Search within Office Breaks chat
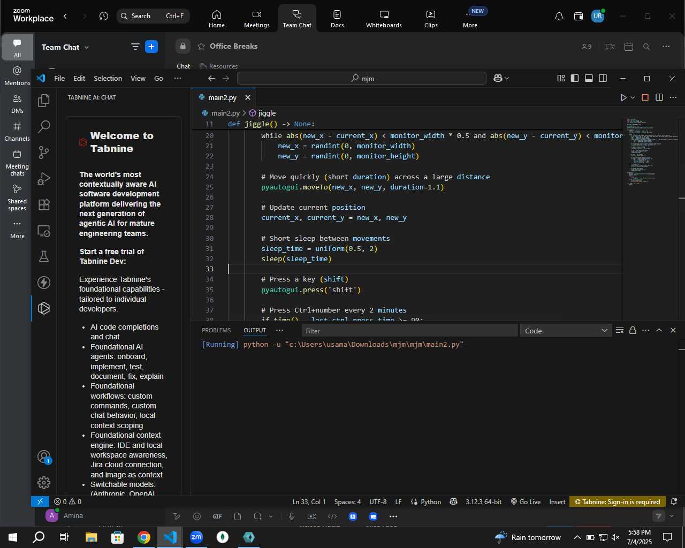This screenshot has height=548, width=685. click(x=646, y=47)
